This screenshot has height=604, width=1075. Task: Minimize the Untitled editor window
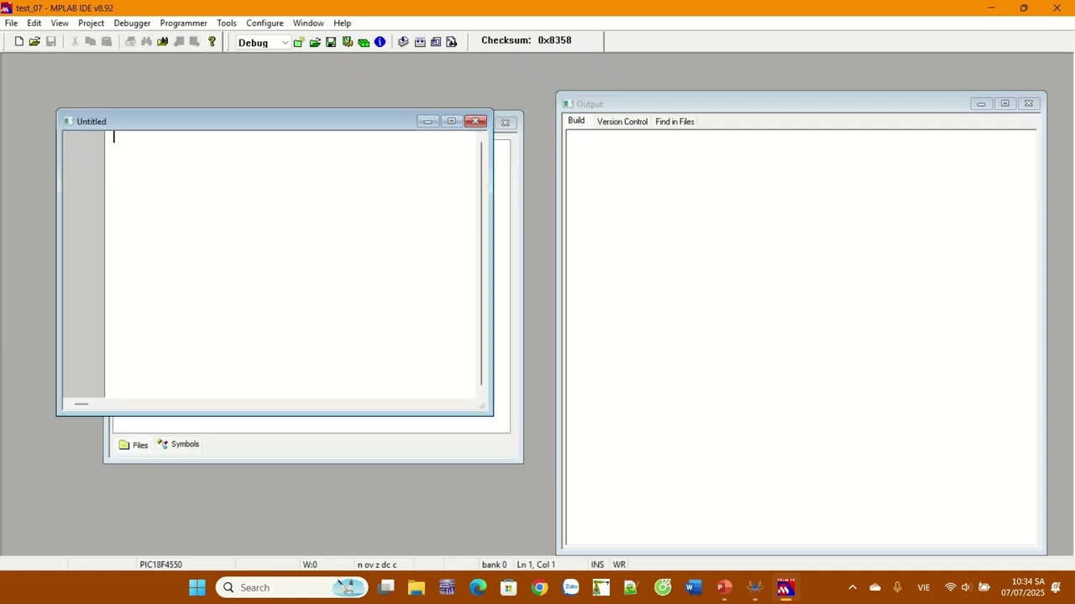click(x=427, y=121)
